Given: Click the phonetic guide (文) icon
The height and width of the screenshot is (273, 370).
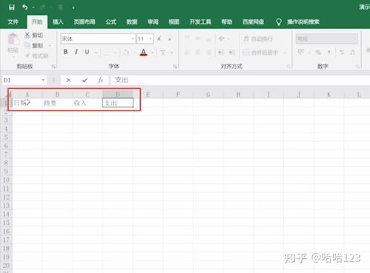Looking at the screenshot, I should [163, 52].
